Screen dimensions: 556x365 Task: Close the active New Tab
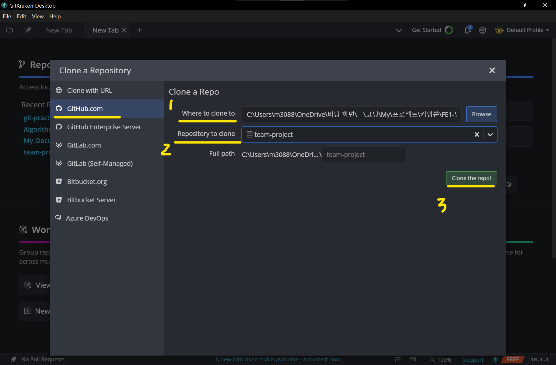pyautogui.click(x=124, y=30)
